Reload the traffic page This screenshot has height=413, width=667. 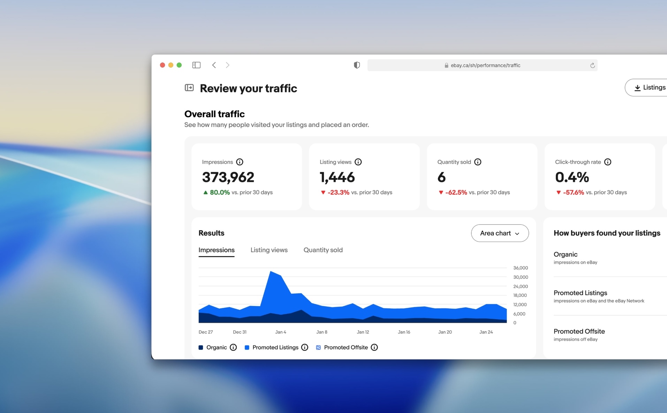point(592,65)
